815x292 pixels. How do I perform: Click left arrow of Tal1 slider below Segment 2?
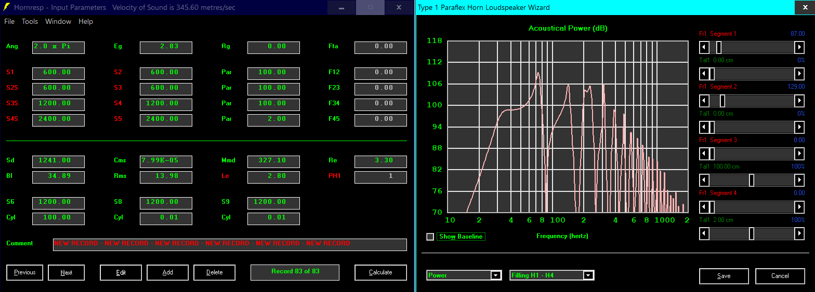pyautogui.click(x=704, y=127)
